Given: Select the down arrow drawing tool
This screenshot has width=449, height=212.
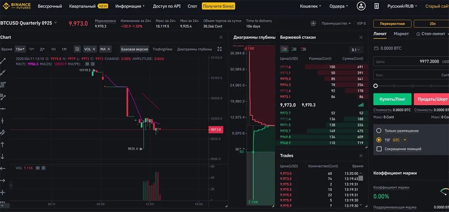Looking at the screenshot, I should (x=3, y=157).
